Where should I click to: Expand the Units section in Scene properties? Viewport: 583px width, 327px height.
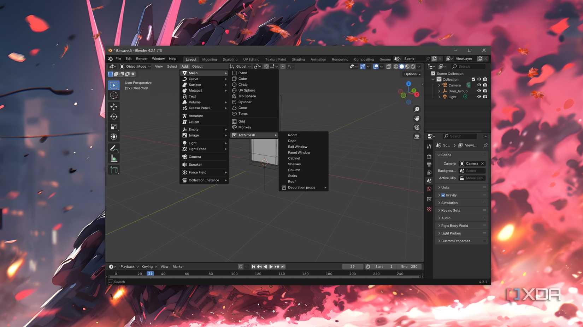point(444,187)
